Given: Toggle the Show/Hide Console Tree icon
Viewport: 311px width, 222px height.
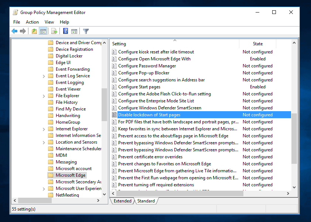Looking at the screenshot, I should tap(43, 31).
